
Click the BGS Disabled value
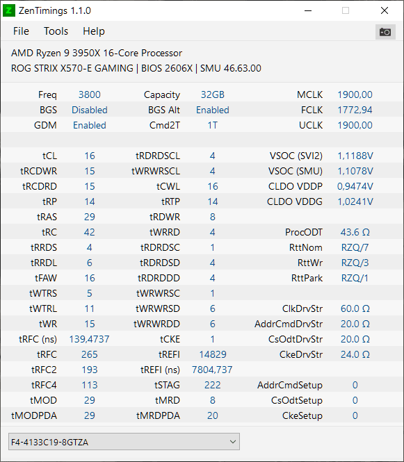89,110
